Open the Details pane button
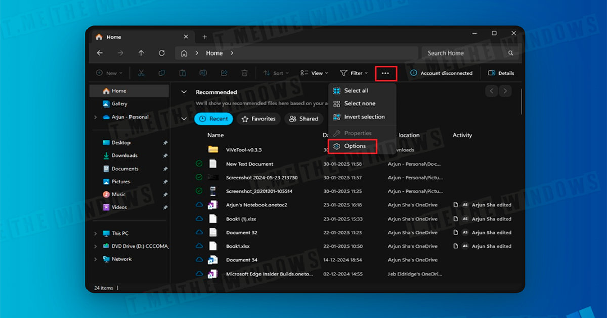 pos(501,73)
